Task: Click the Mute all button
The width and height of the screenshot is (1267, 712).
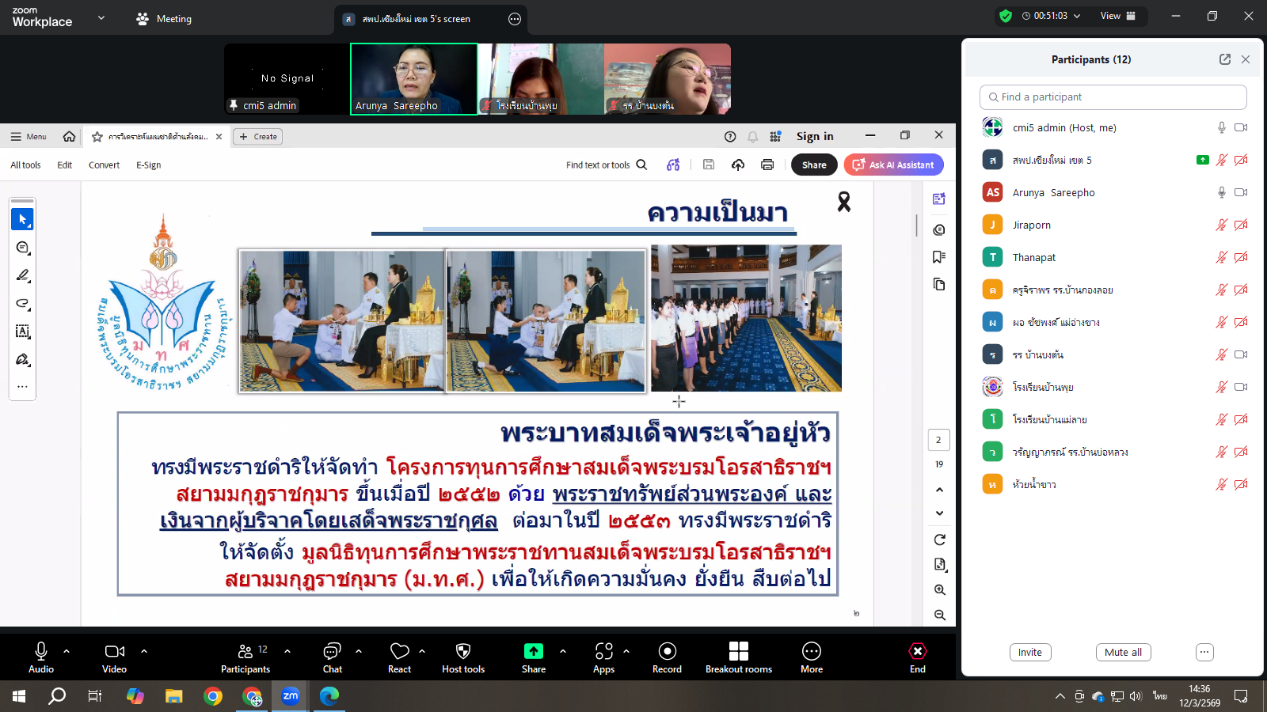Action: (x=1122, y=652)
